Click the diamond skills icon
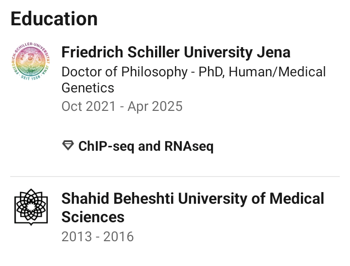 coord(68,146)
